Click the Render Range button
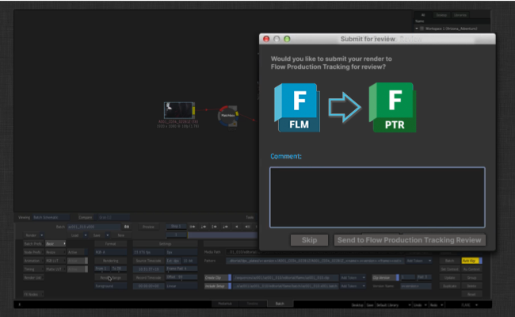The width and height of the screenshot is (515, 317). [111, 277]
